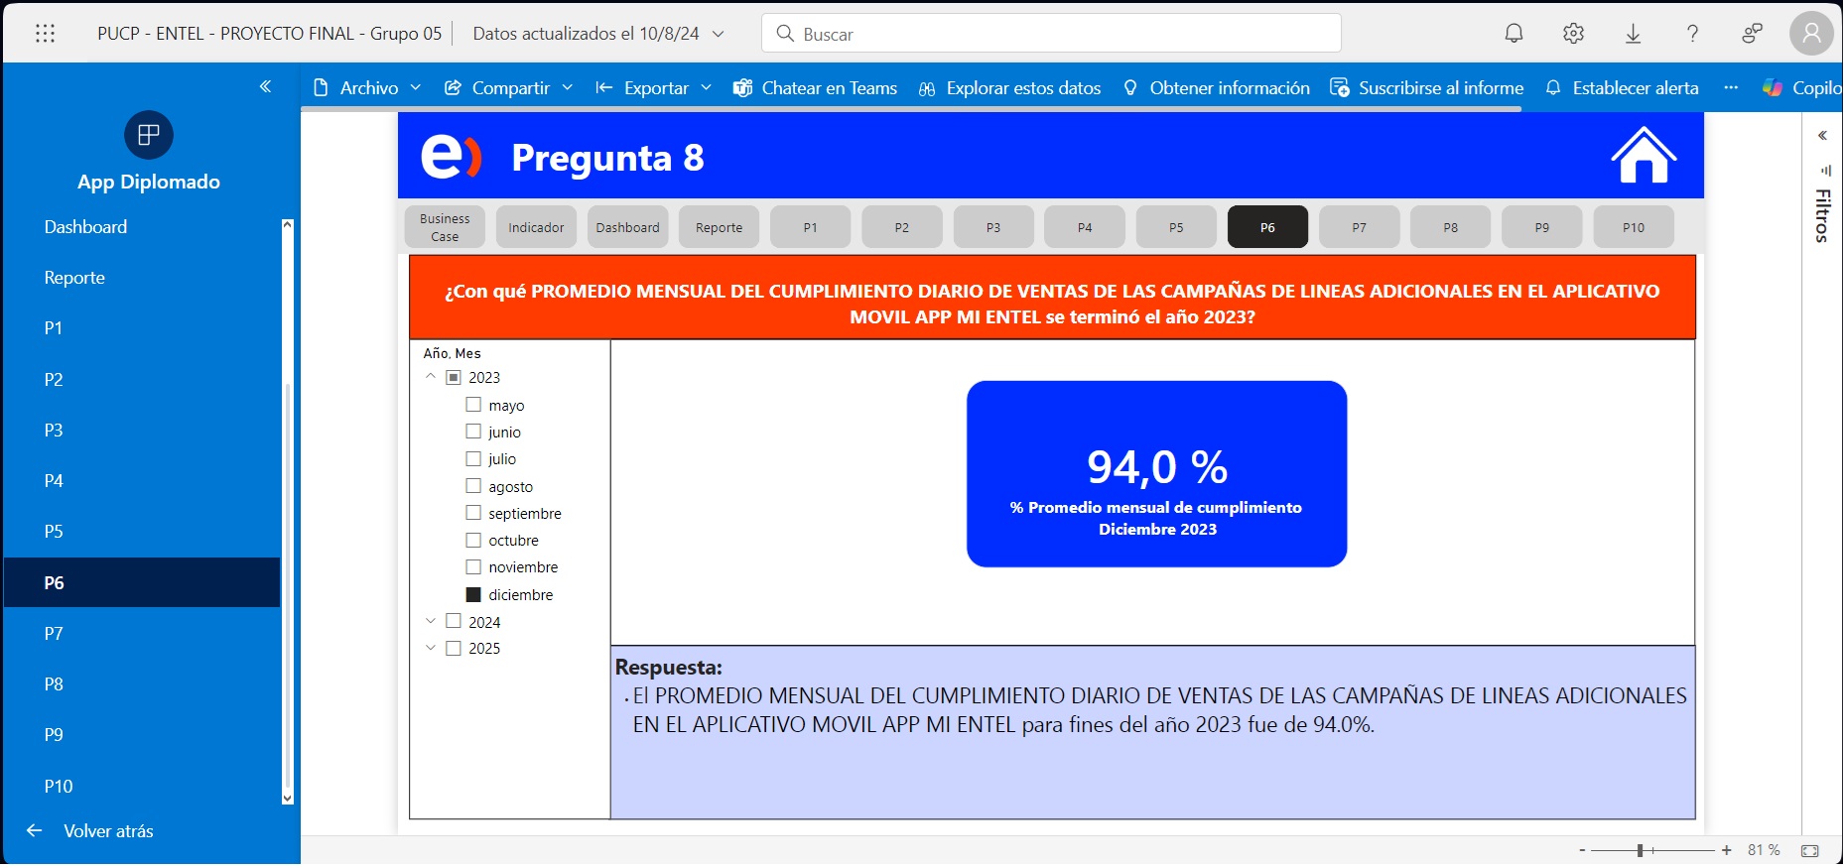
Task: Zoom out with minus icon
Action: click(1582, 850)
